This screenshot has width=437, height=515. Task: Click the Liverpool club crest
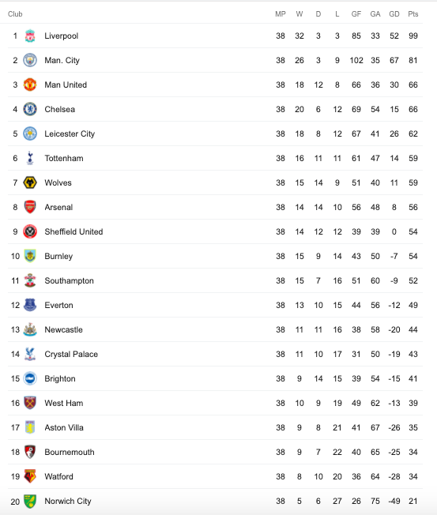pyautogui.click(x=30, y=36)
